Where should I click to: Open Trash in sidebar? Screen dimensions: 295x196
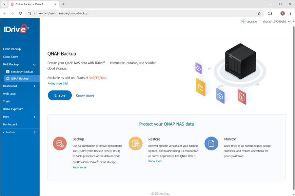[x=7, y=101]
